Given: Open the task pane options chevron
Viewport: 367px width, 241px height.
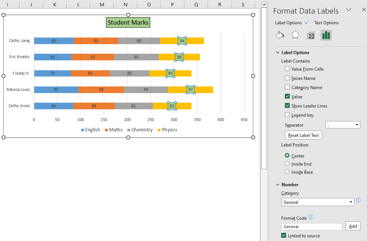Looking at the screenshot, I should pos(349,10).
